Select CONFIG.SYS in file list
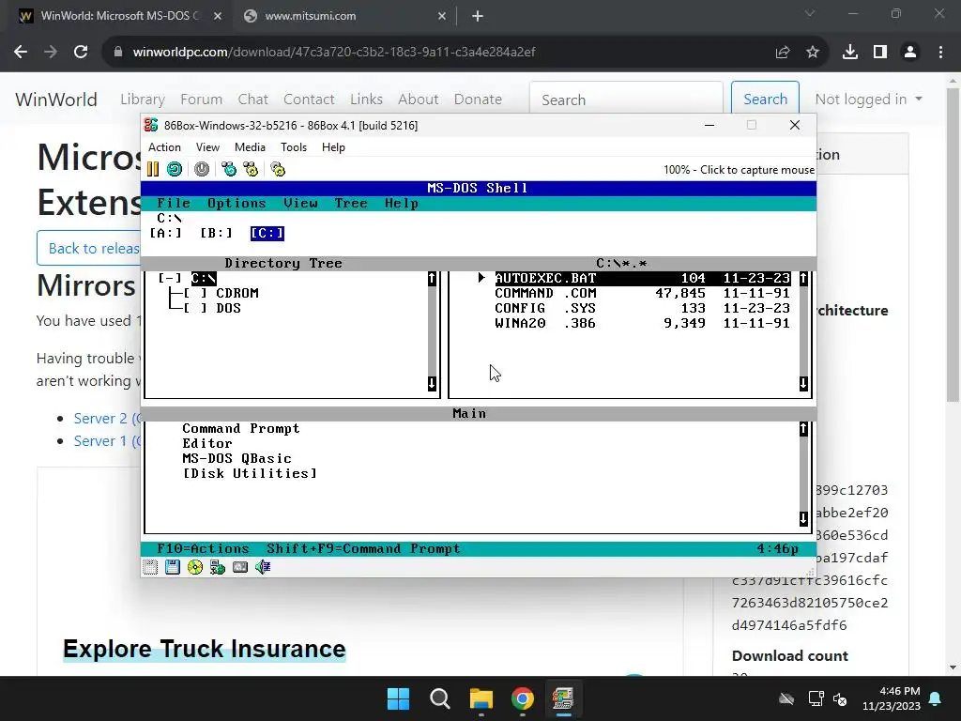This screenshot has width=961, height=721. pos(642,308)
